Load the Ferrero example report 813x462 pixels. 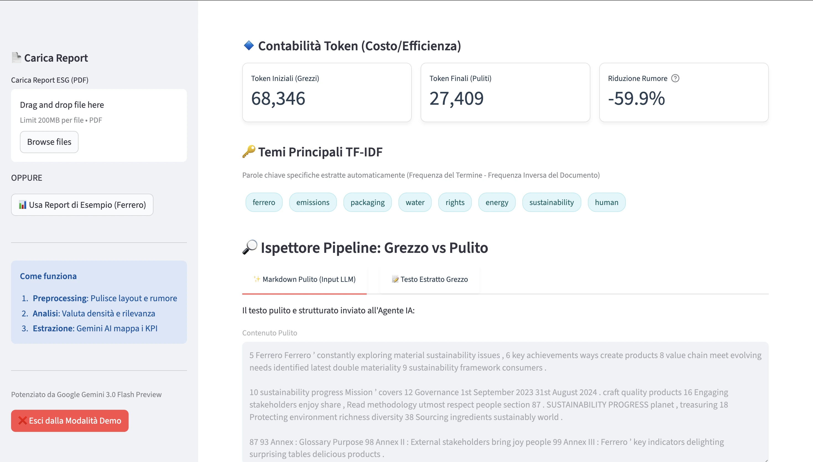[82, 205]
